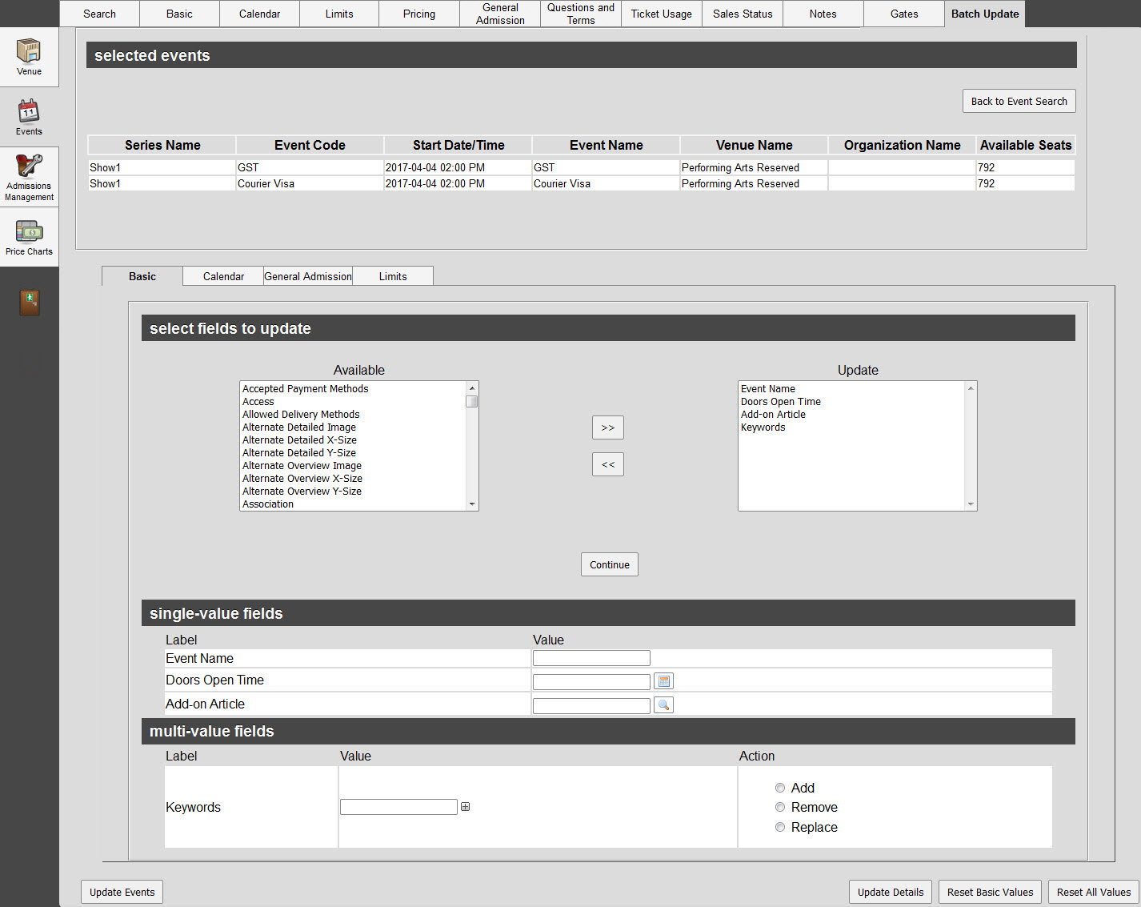This screenshot has width=1141, height=907.
Task: Select 'Alternate Overview Y-Size' in Available list
Action: pyautogui.click(x=302, y=492)
